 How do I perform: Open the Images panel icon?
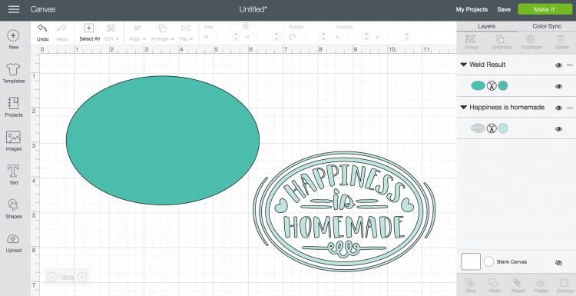point(14,137)
